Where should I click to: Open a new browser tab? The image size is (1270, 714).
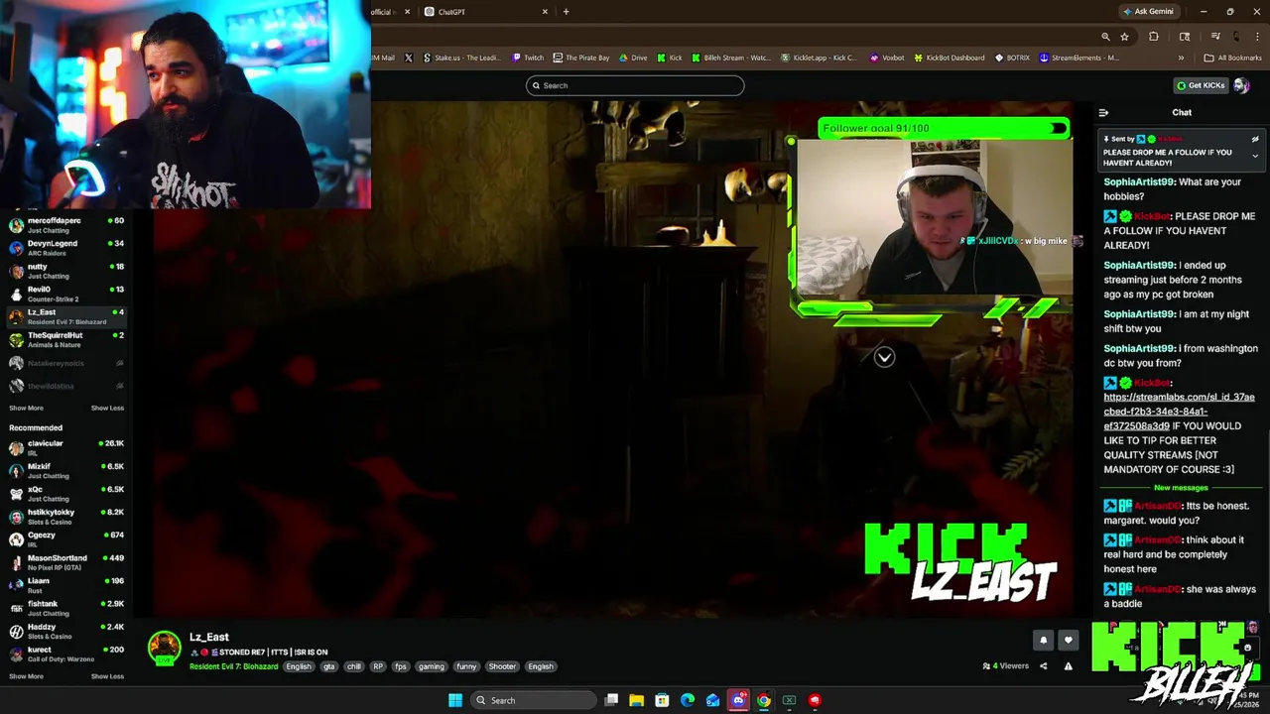(566, 12)
